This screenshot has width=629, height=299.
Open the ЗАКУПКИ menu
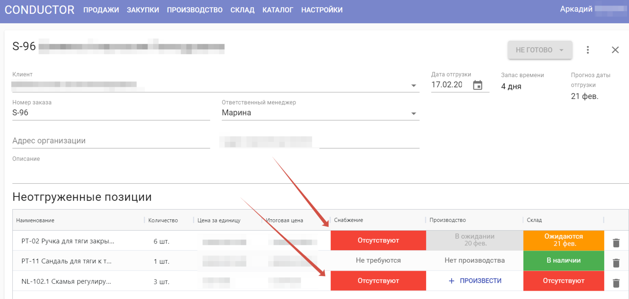(x=143, y=10)
